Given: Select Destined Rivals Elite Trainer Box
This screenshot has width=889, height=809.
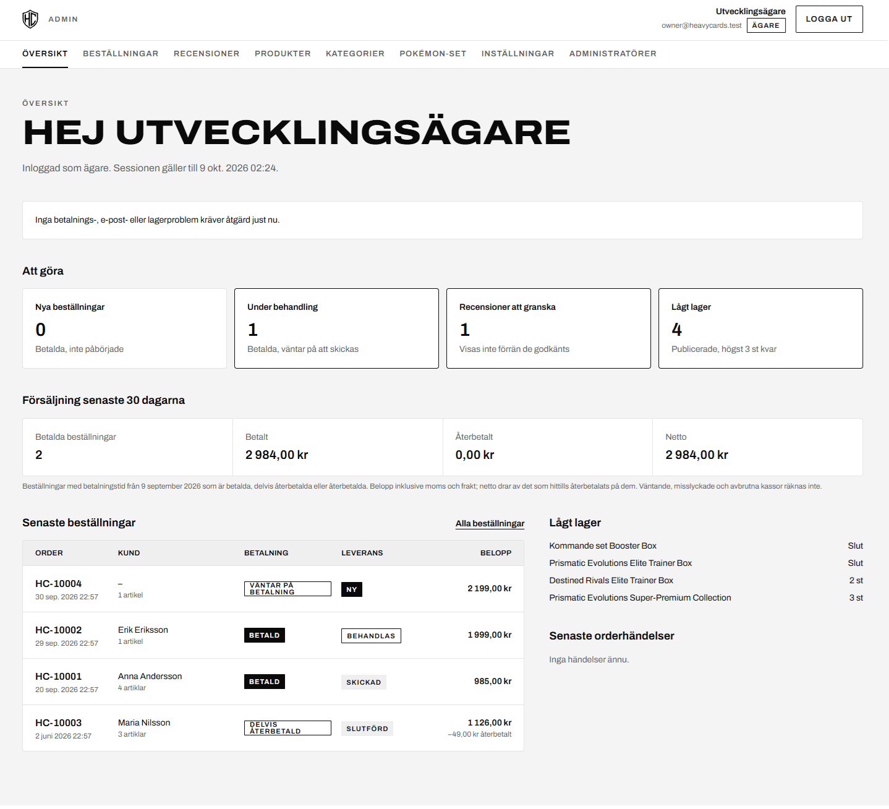Looking at the screenshot, I should (x=611, y=580).
